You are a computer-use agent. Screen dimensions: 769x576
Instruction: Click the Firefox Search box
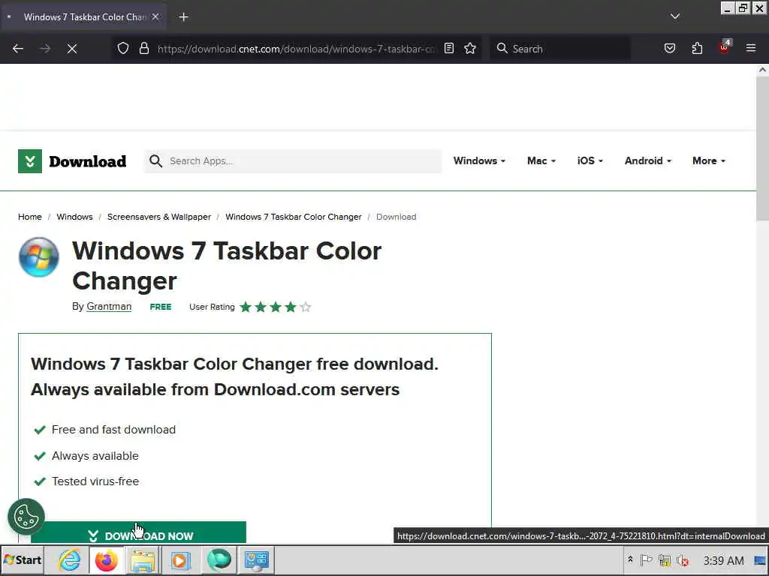pos(560,49)
